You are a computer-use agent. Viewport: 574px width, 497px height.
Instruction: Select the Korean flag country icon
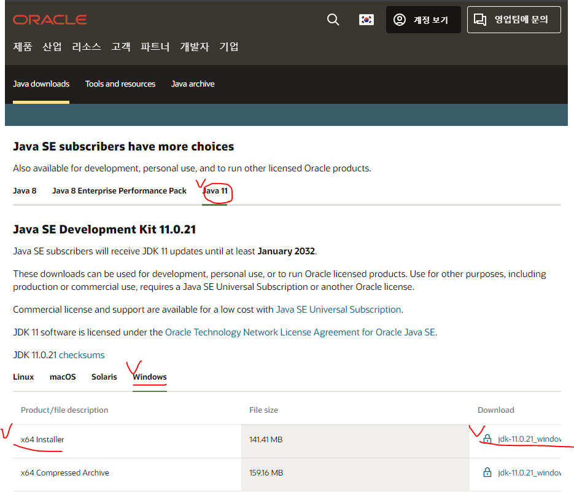click(x=366, y=20)
